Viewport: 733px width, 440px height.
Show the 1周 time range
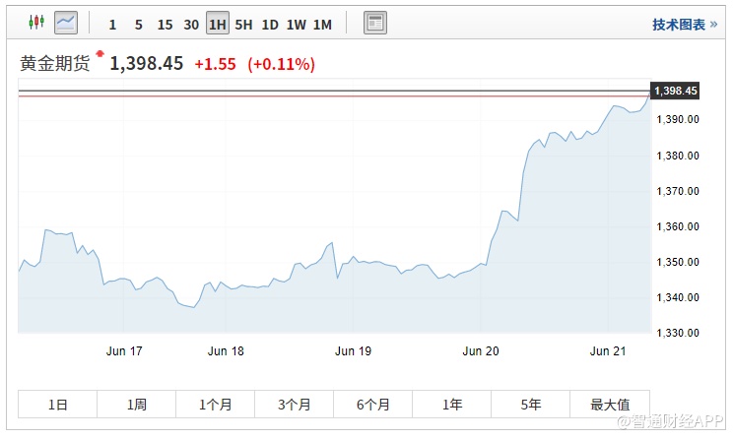(x=137, y=404)
